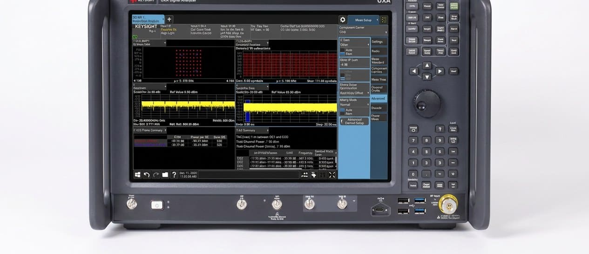Click the touch pointer icon in the bottom bar
The height and width of the screenshot is (254, 589).
314,175
